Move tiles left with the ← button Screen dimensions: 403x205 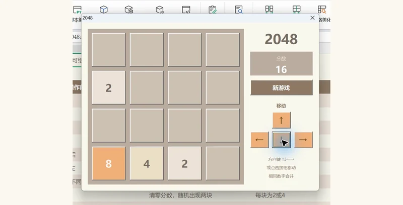click(x=259, y=140)
